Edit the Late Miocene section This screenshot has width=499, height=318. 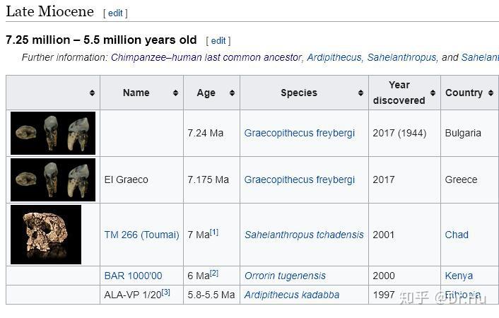point(115,13)
